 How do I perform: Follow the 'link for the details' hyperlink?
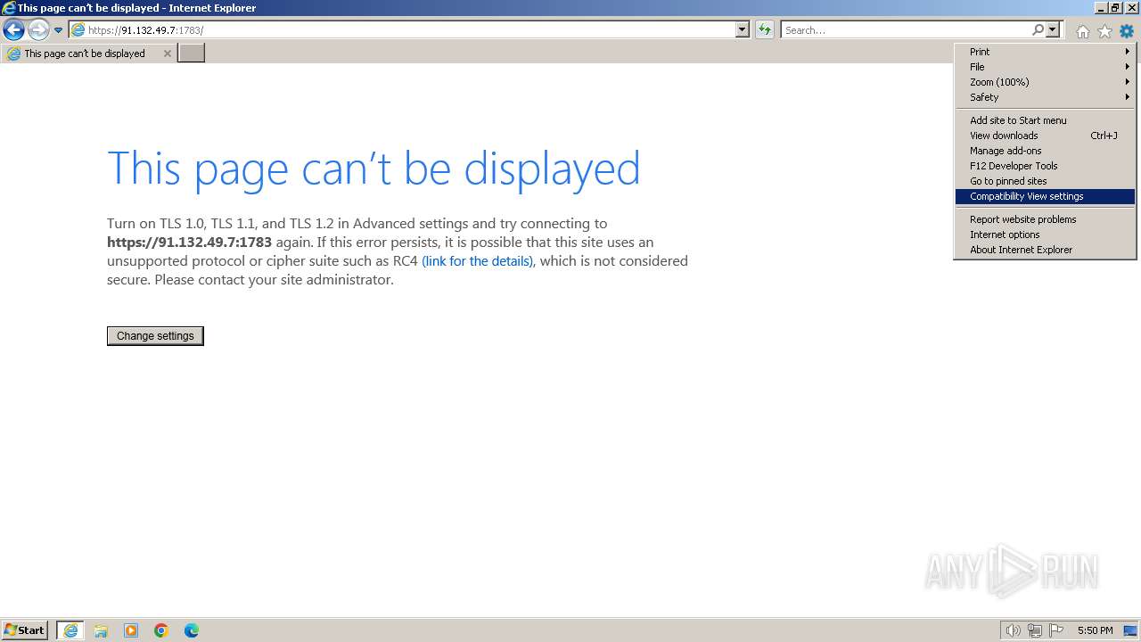click(x=478, y=261)
